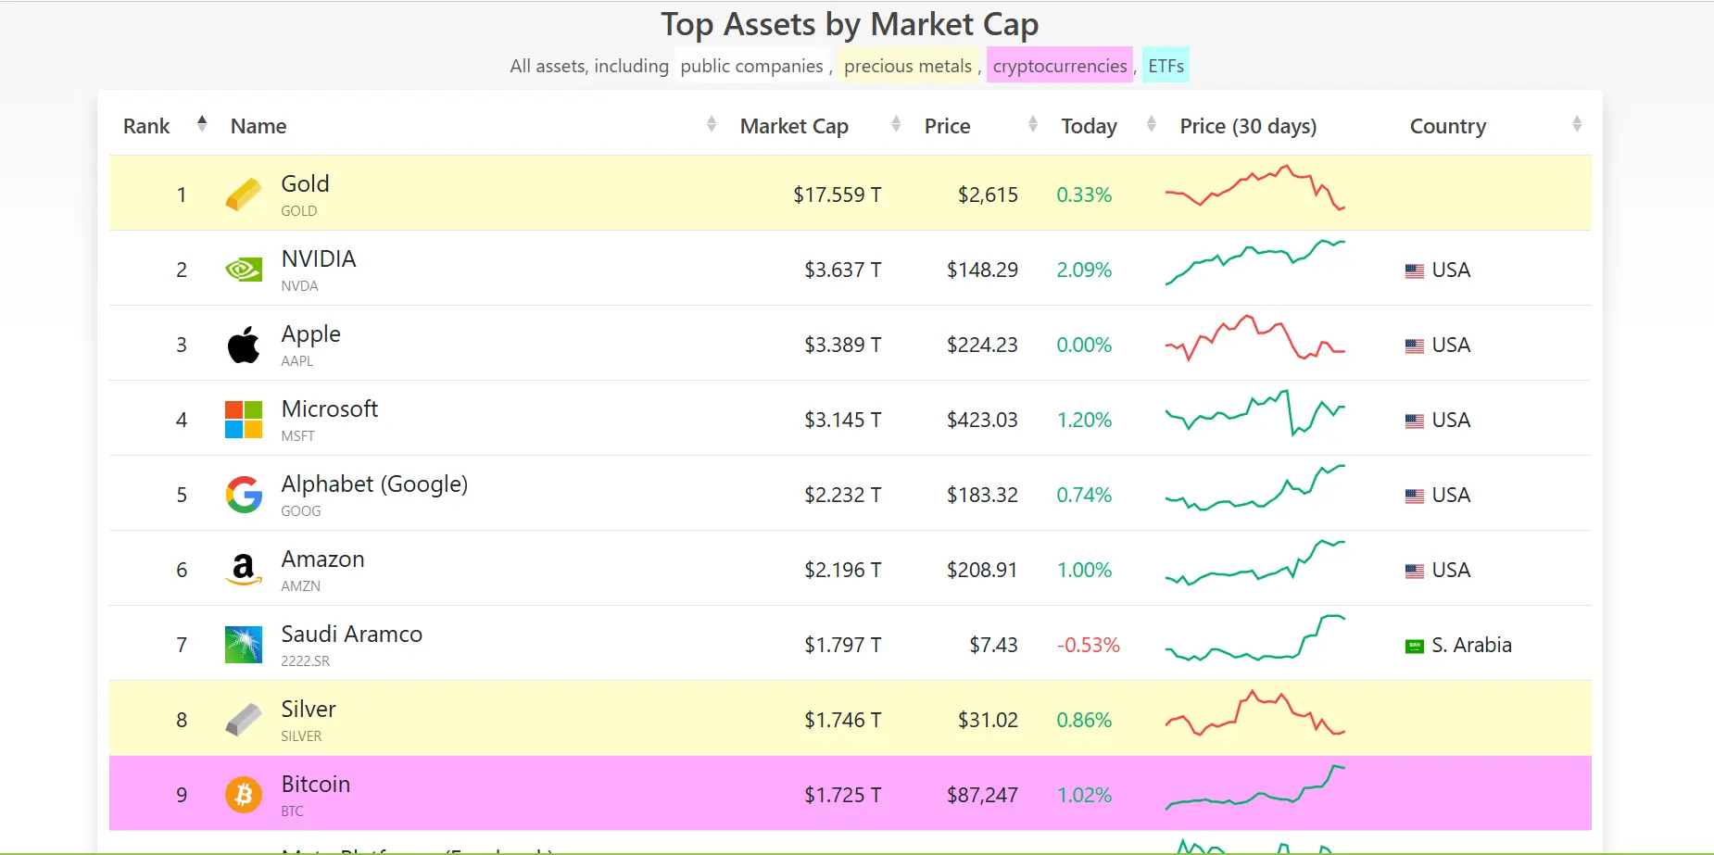Sort by Country column arrows
The height and width of the screenshot is (855, 1714).
1577,124
